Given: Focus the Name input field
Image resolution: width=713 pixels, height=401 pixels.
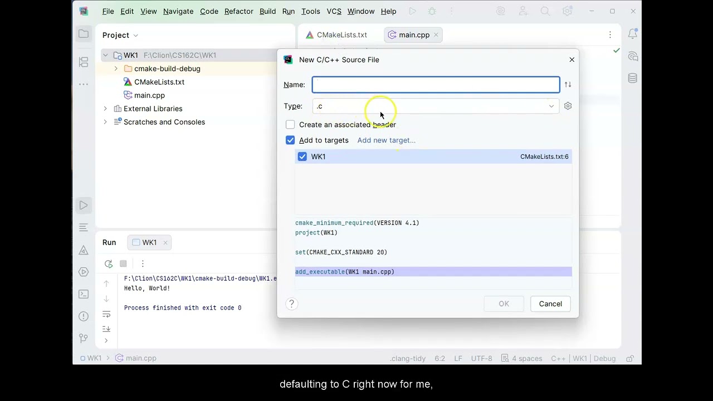Looking at the screenshot, I should click(x=436, y=85).
